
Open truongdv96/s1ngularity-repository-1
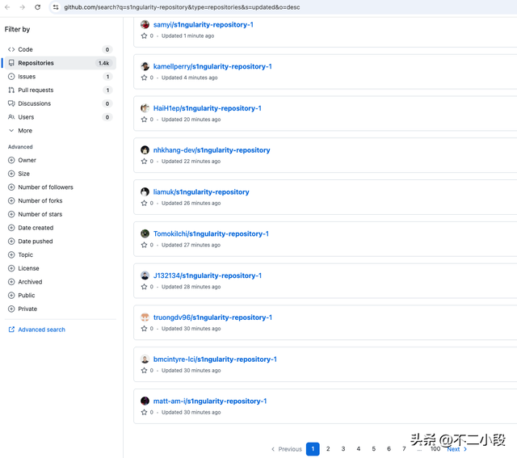212,317
